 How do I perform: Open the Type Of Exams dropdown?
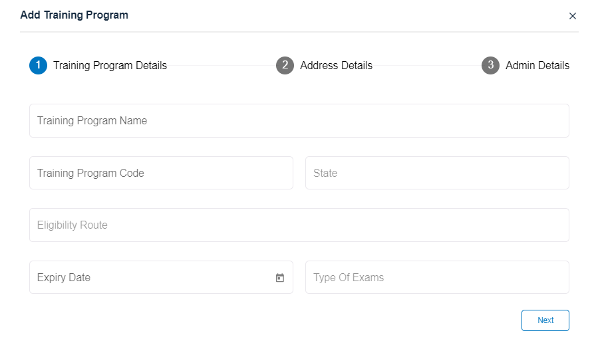[437, 277]
